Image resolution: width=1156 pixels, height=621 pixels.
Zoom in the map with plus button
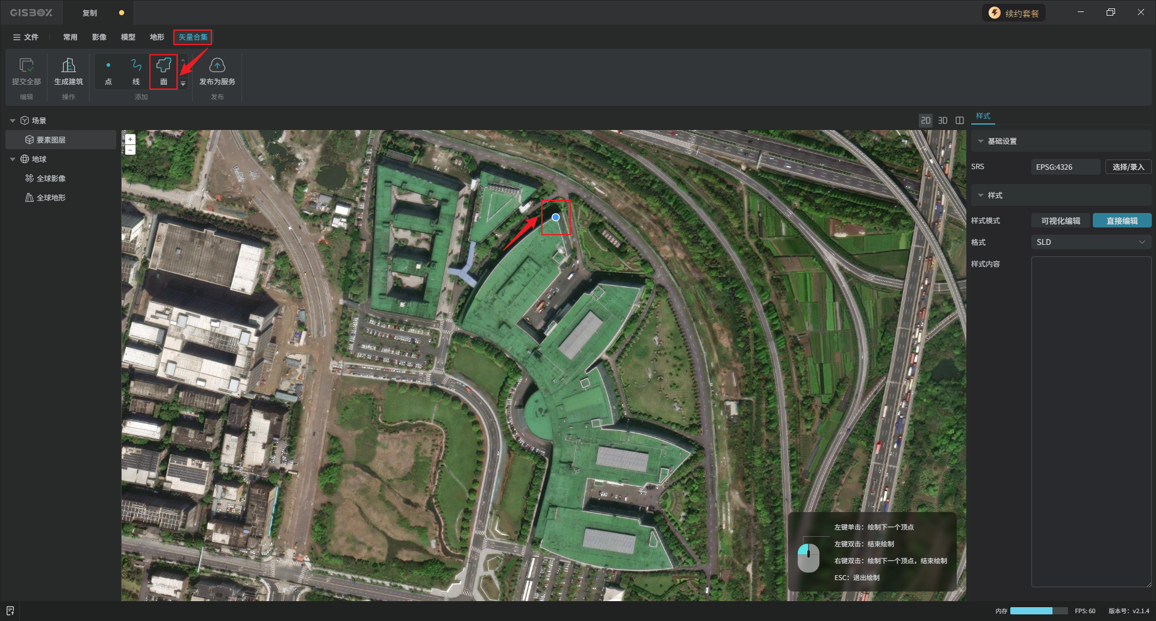coord(130,139)
